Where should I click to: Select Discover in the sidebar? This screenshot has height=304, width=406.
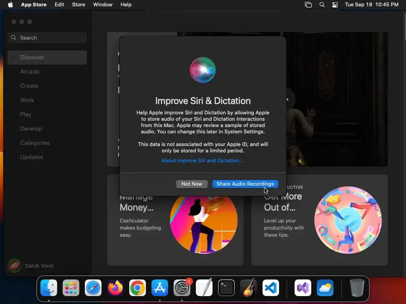point(48,57)
